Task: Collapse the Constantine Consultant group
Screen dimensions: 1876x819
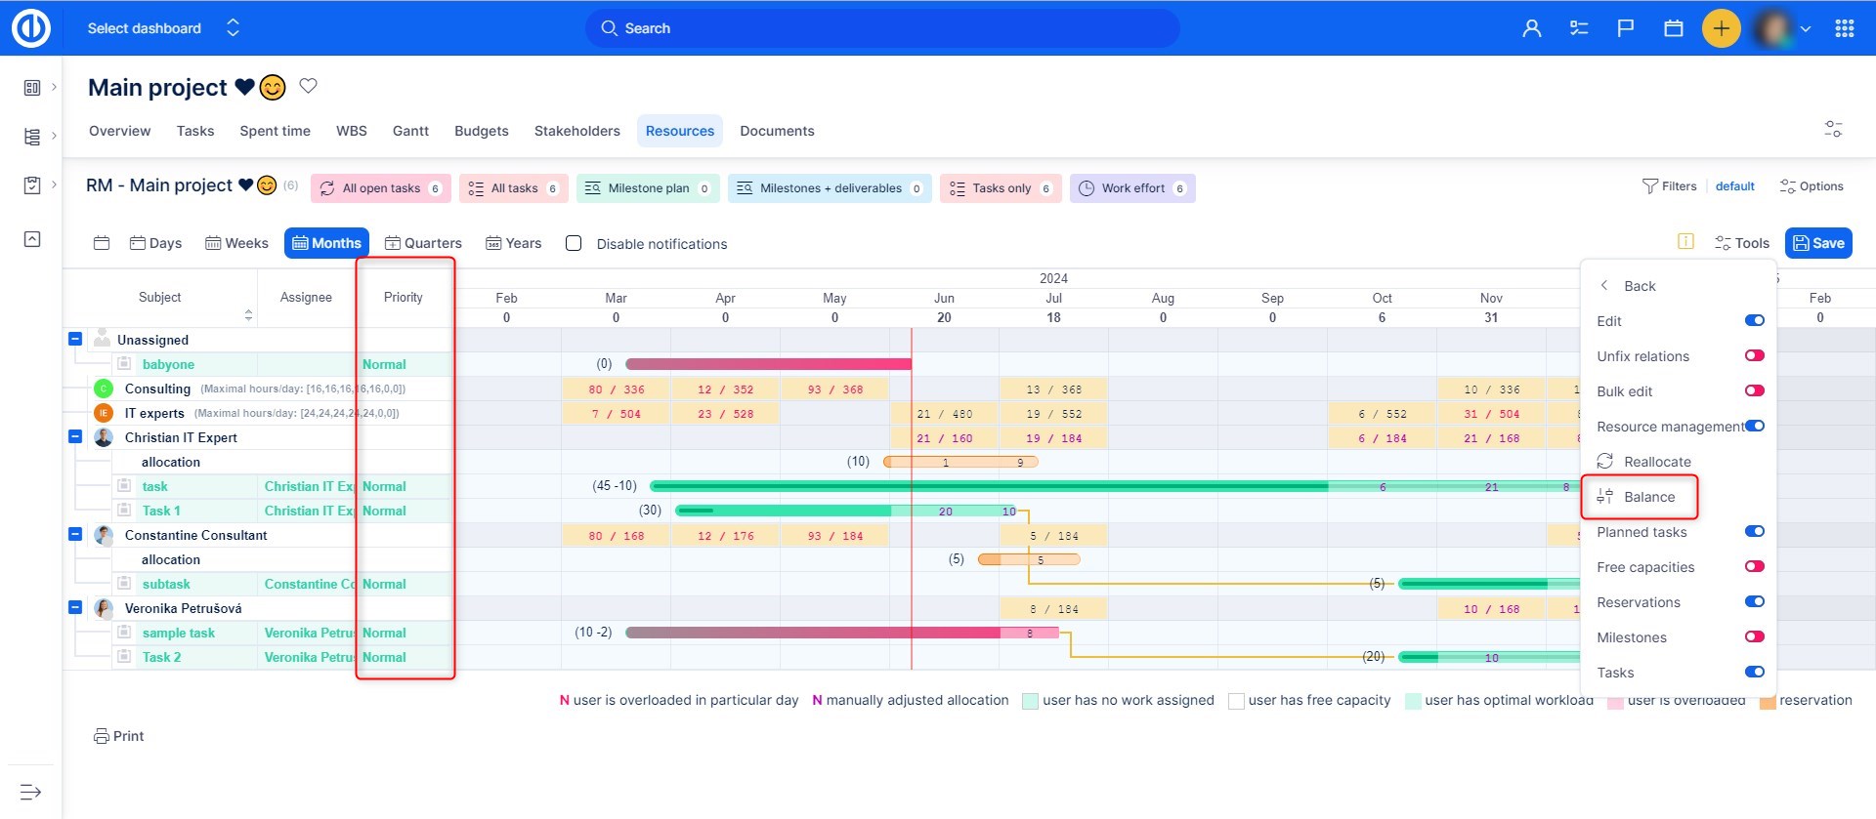Action: (75, 534)
